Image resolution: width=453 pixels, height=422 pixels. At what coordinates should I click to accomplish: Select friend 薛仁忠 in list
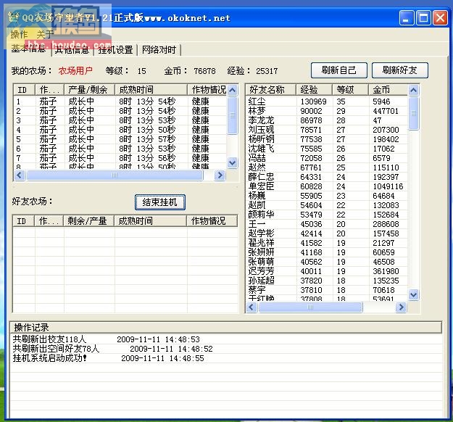click(327, 177)
